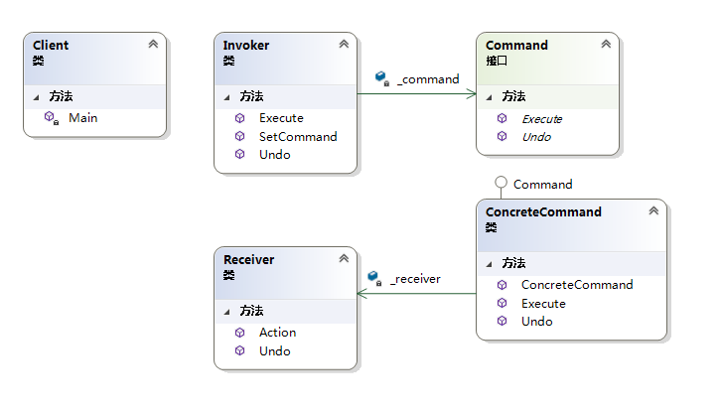Collapse the Receiver class box with chevron
The height and width of the screenshot is (413, 721).
344,259
